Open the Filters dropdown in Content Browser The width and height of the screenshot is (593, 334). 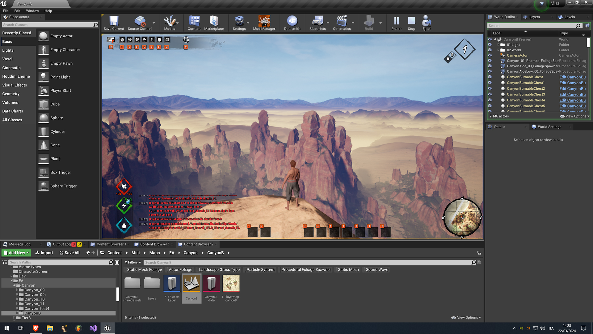[x=132, y=262]
